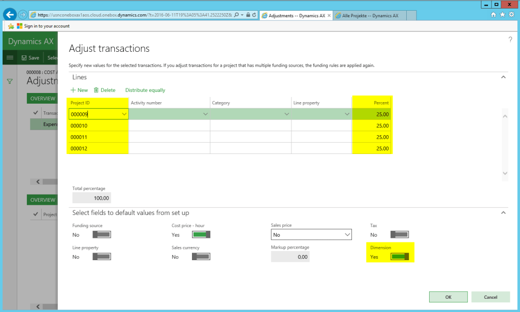Click the Distribute equally link
Screen dimensions: 520x312
[145, 89]
